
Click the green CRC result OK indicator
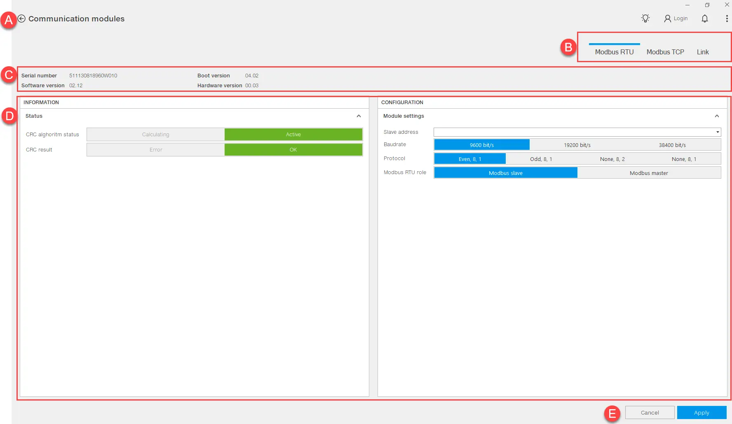point(293,150)
